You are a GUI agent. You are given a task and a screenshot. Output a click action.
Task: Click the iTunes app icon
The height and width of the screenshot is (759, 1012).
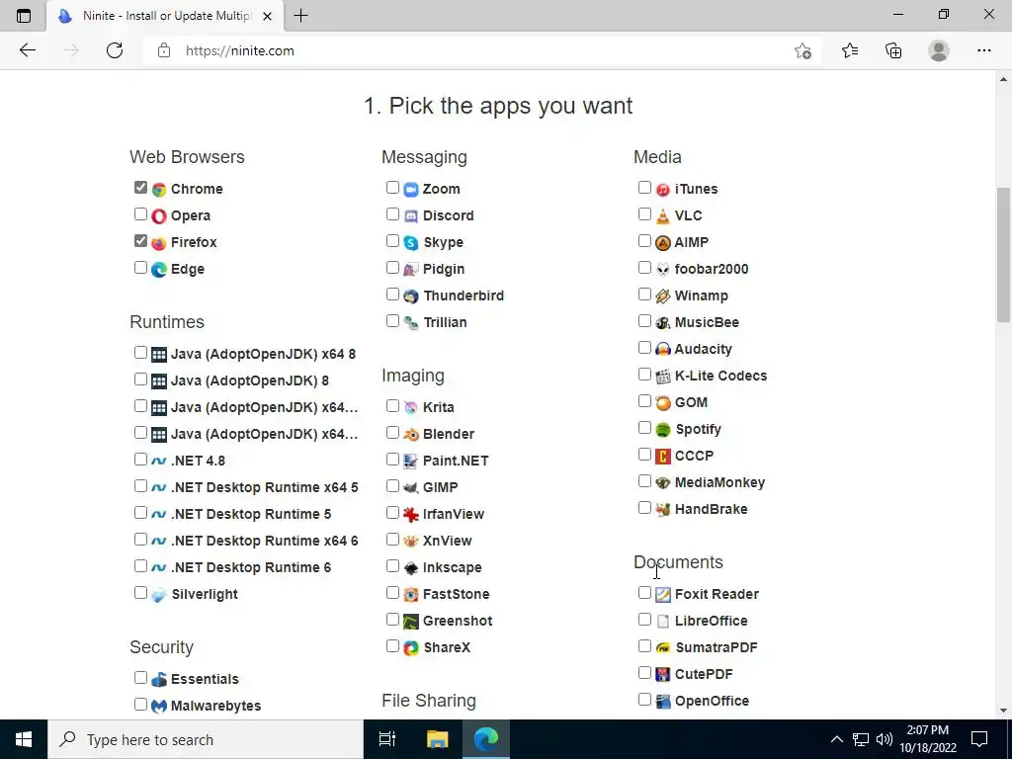point(663,189)
